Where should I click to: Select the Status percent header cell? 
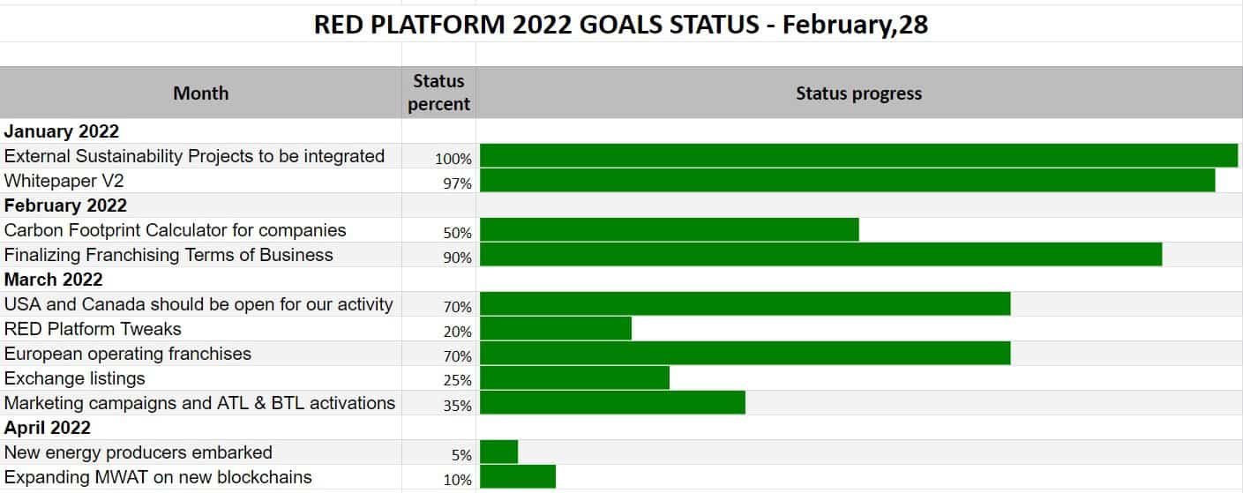[x=438, y=93]
